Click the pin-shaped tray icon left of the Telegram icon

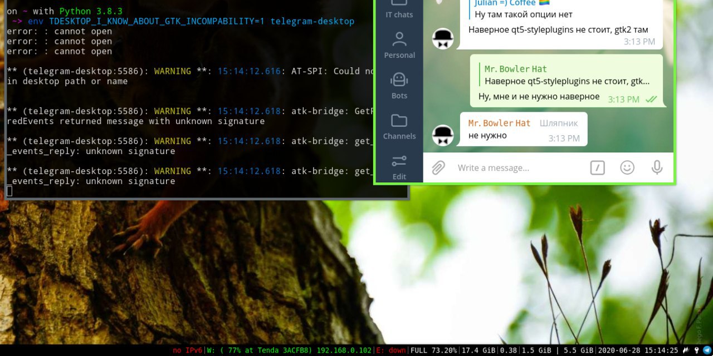pos(696,350)
